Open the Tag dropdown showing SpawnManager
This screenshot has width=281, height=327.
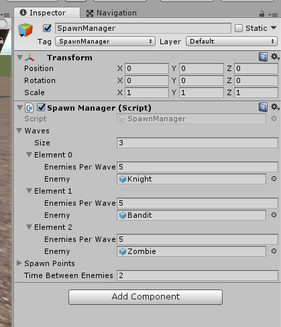pyautogui.click(x=105, y=42)
